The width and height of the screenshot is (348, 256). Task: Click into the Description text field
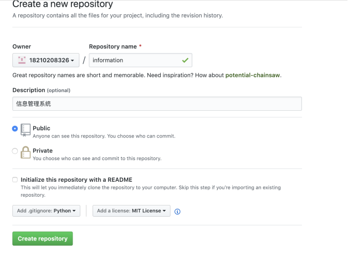point(157,104)
